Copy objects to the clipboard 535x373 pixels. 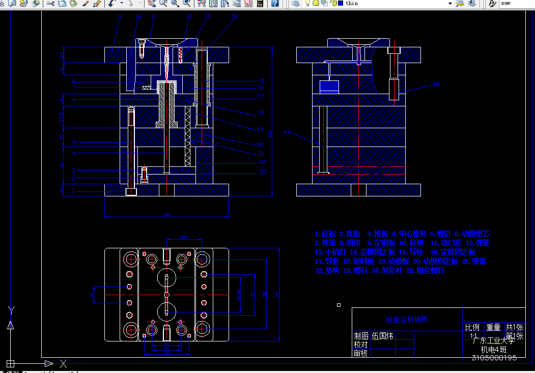(x=62, y=4)
